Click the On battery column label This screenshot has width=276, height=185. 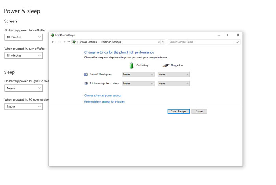pyautogui.click(x=142, y=65)
